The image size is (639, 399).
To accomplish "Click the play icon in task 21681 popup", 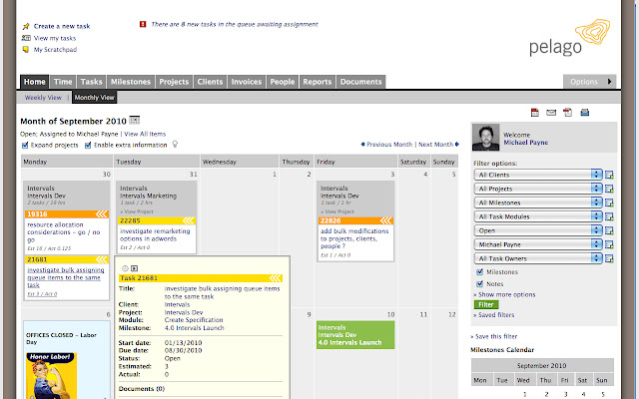I will pyautogui.click(x=134, y=268).
